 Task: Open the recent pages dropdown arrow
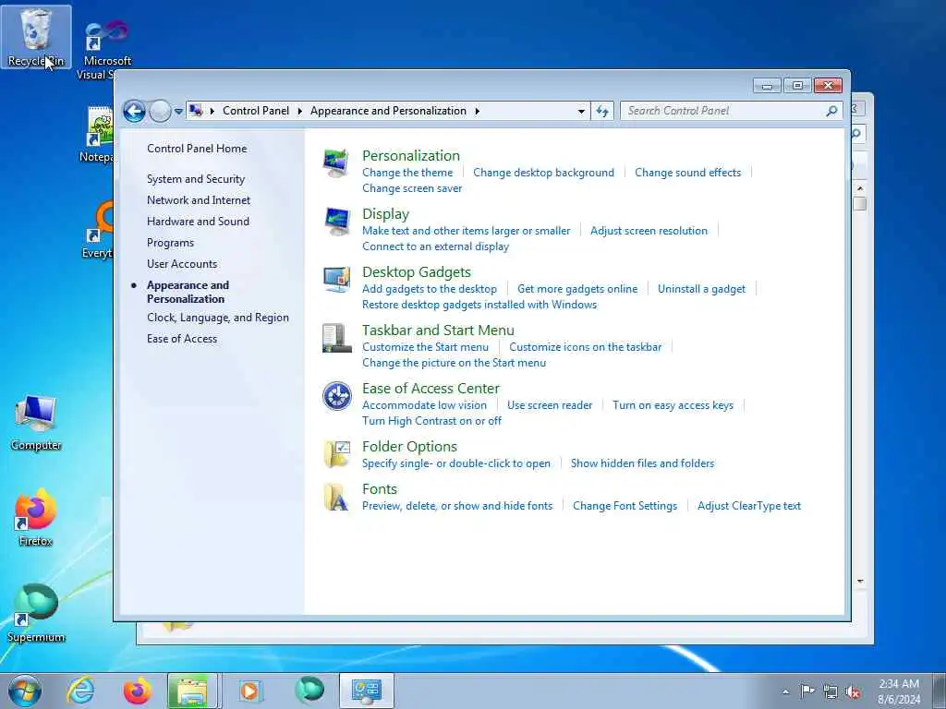coord(178,111)
